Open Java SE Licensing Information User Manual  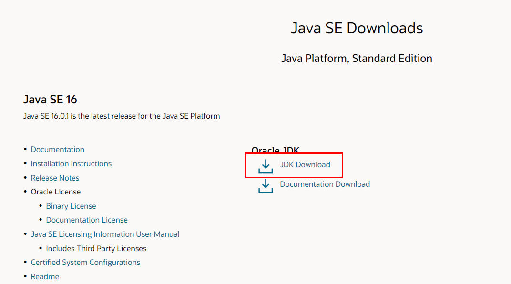tap(105, 234)
